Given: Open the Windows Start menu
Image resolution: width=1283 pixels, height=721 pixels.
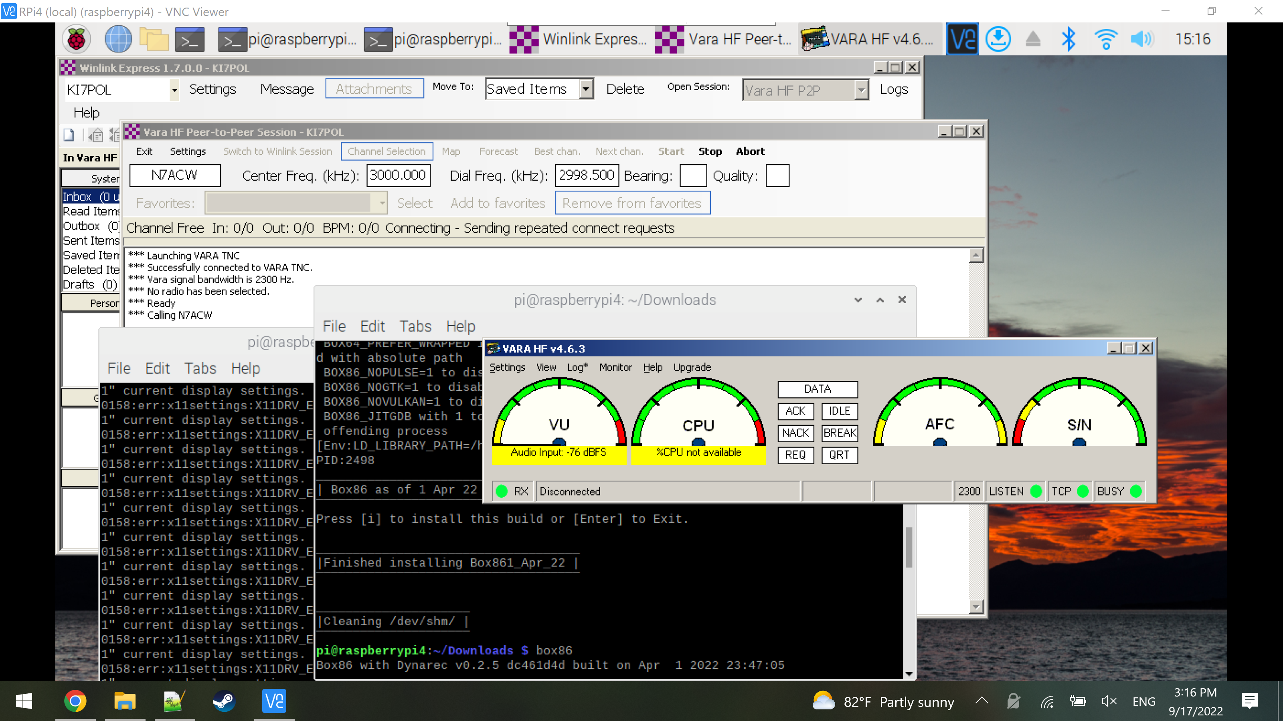Looking at the screenshot, I should [x=24, y=702].
